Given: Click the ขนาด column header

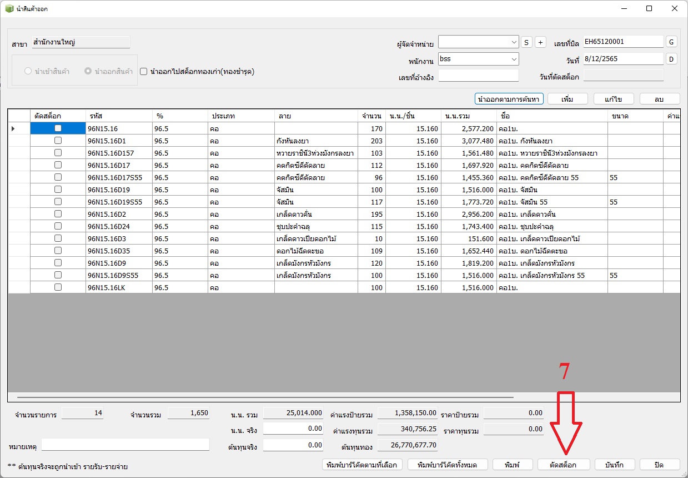Looking at the screenshot, I should (x=635, y=116).
